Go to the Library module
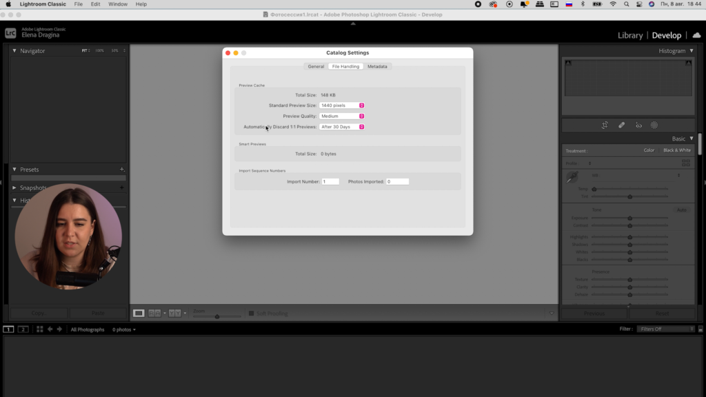This screenshot has width=706, height=397. (x=630, y=35)
